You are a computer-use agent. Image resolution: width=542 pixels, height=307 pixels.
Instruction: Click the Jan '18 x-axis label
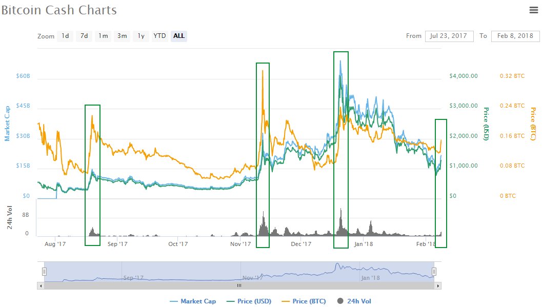coord(363,244)
